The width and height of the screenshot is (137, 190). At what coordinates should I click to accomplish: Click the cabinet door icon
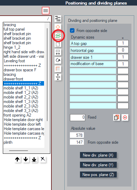pos(58,44)
